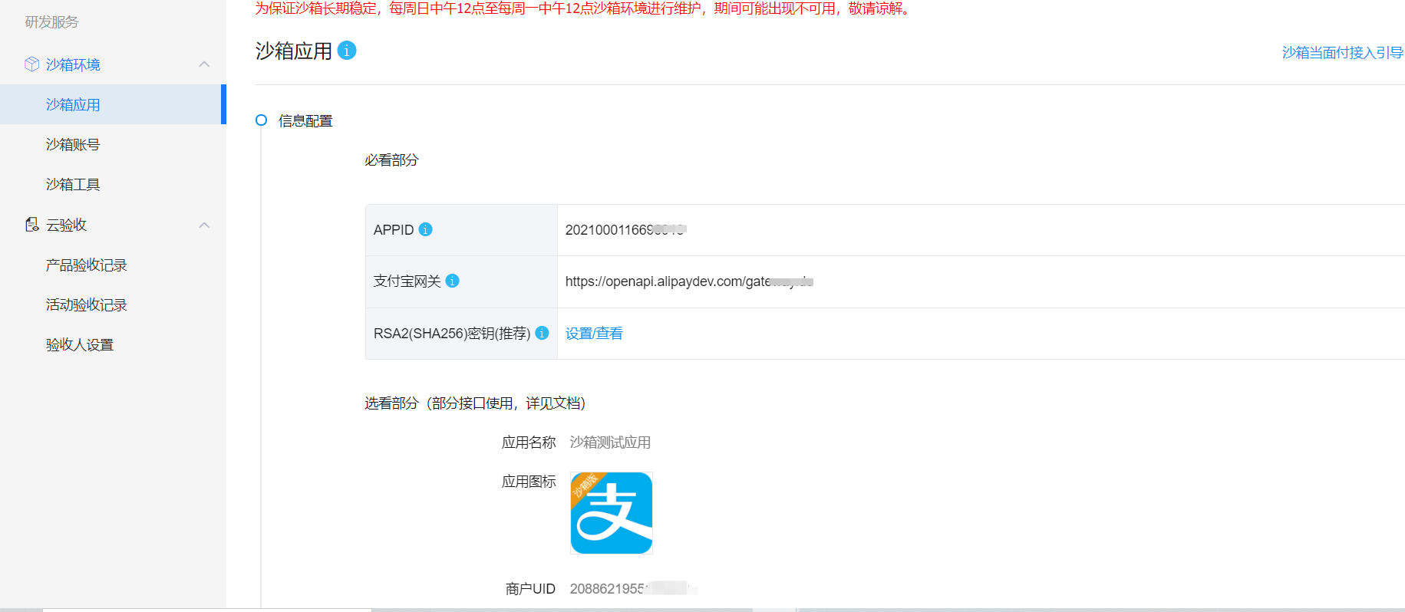Image resolution: width=1405 pixels, height=612 pixels.
Task: Collapse the 沙箱环境 menu chevron
Action: (x=204, y=64)
